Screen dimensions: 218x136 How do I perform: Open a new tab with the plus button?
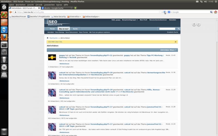click(x=75, y=8)
